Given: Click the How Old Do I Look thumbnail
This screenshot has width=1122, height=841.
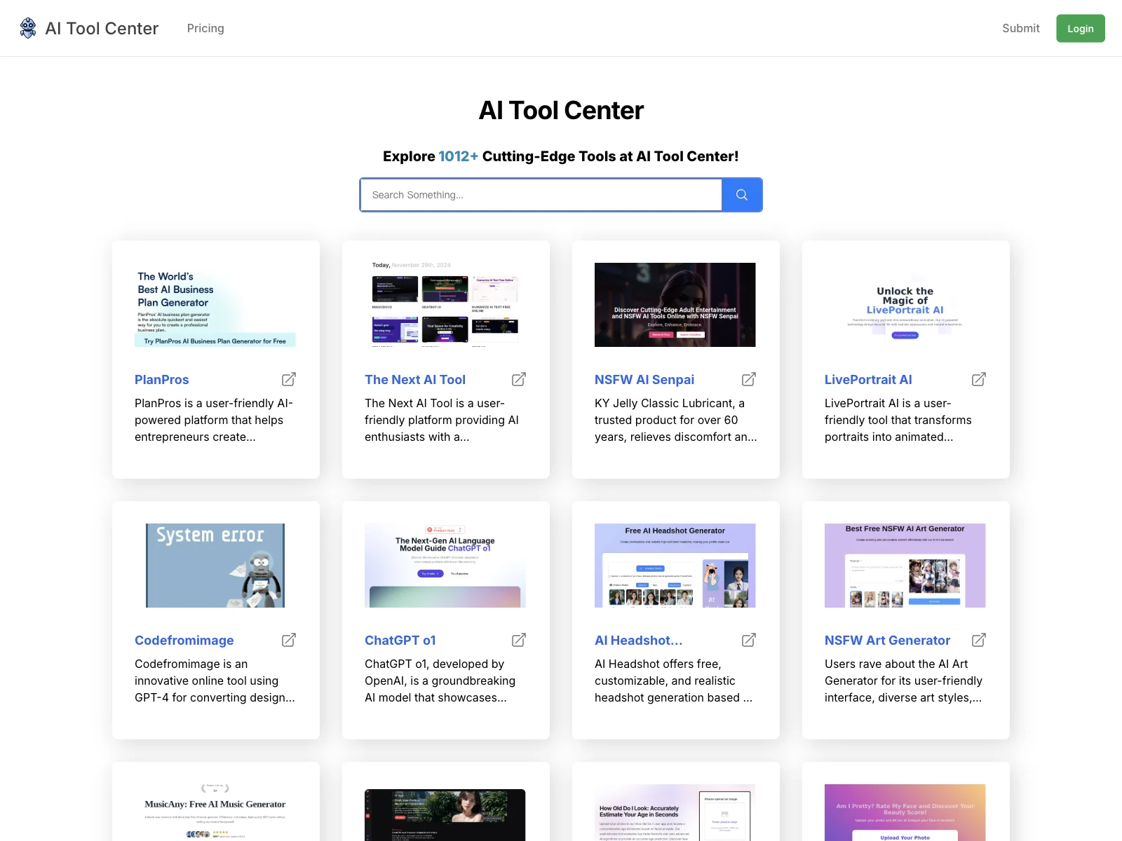Looking at the screenshot, I should tap(675, 812).
